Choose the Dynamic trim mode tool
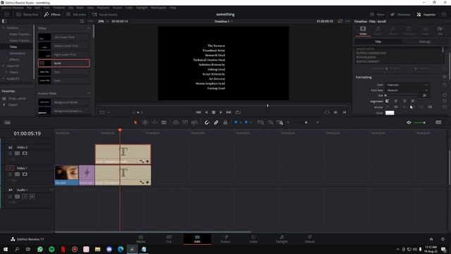 click(x=154, y=122)
